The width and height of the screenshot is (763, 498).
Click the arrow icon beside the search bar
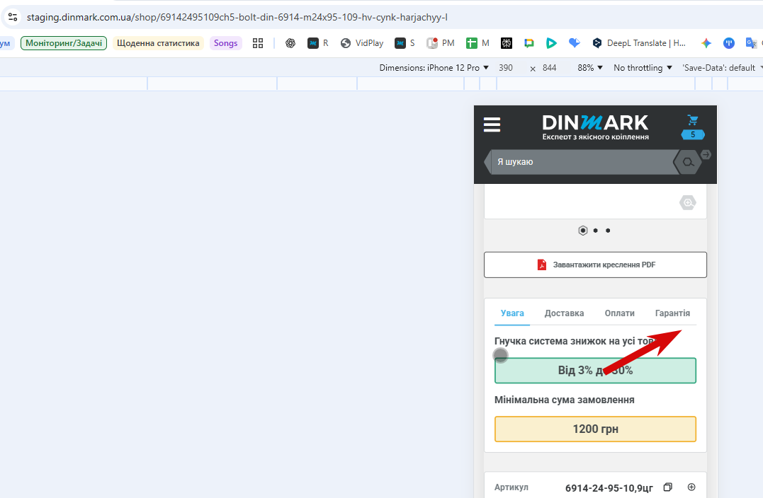(x=706, y=154)
